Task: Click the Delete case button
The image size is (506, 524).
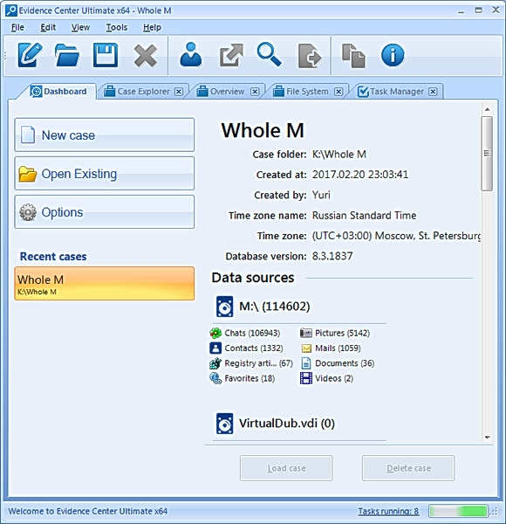Action: click(x=408, y=468)
